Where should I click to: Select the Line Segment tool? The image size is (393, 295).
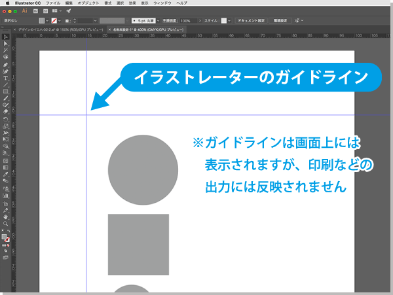tap(5, 85)
